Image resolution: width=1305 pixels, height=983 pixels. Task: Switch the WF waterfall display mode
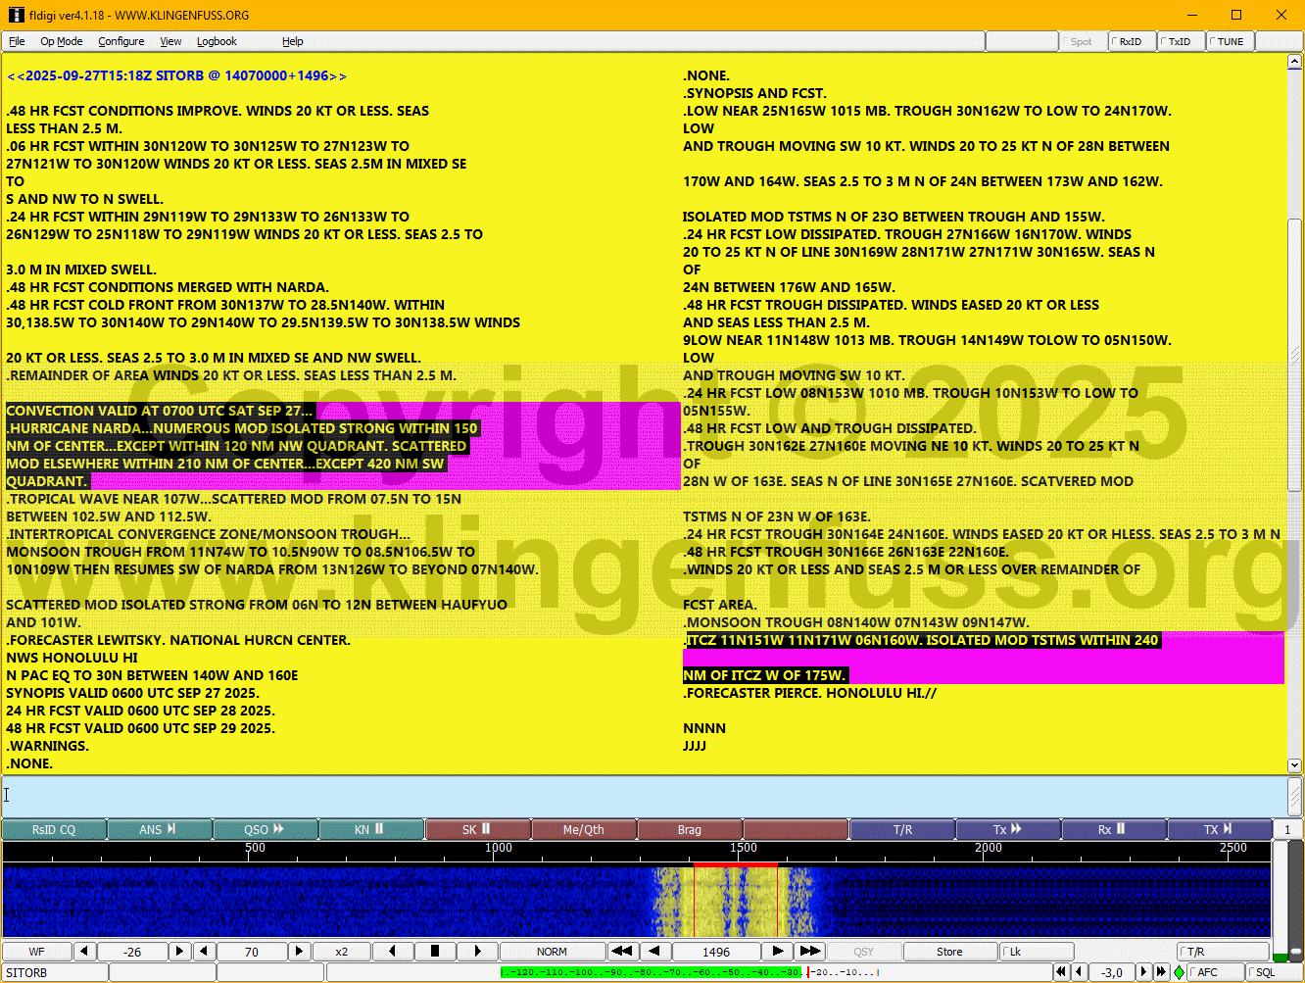tap(36, 952)
